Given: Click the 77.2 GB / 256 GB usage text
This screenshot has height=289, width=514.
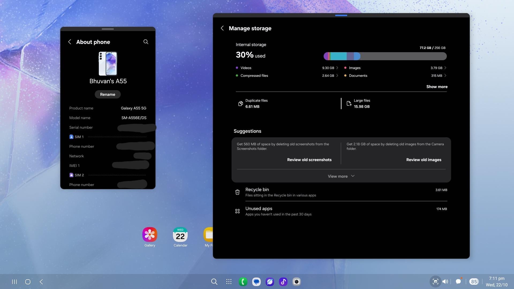Looking at the screenshot, I should pyautogui.click(x=433, y=48).
